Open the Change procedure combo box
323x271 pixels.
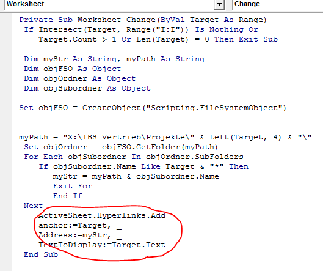278,4
